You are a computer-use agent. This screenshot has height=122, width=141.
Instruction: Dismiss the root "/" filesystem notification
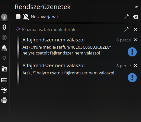point(135,66)
